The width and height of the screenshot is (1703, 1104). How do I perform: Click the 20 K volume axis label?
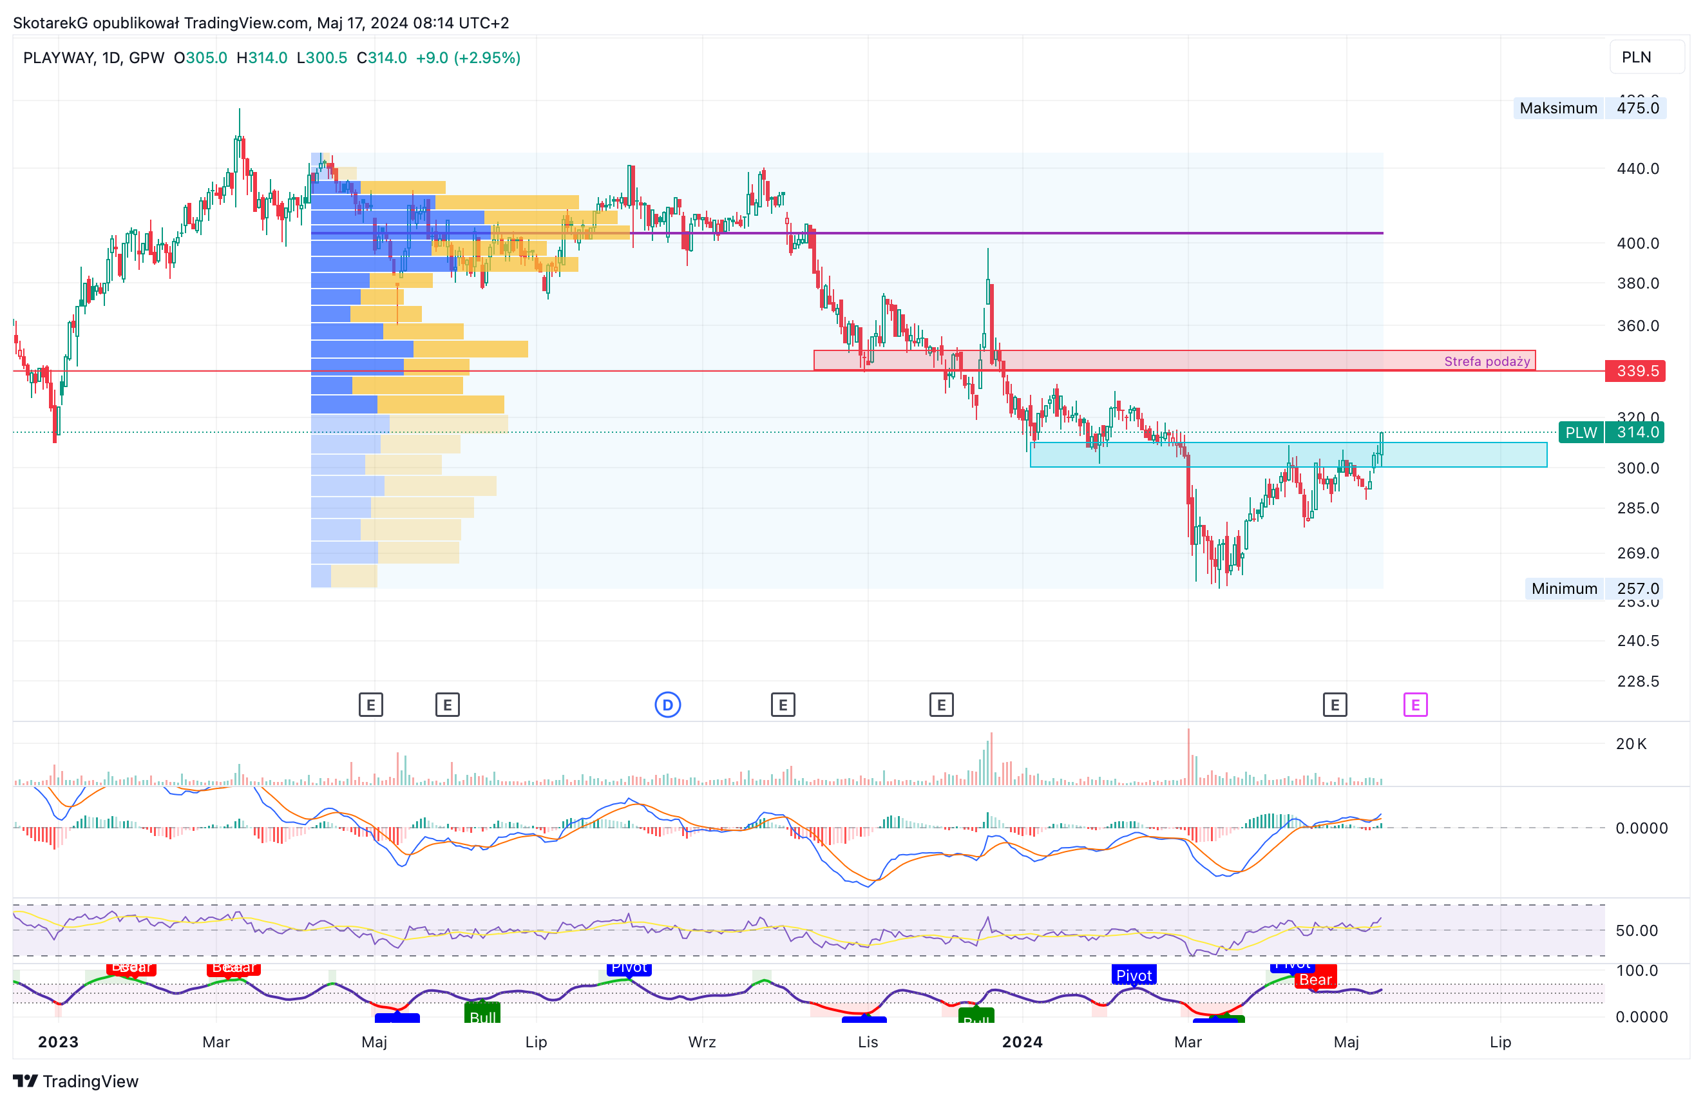tap(1631, 743)
